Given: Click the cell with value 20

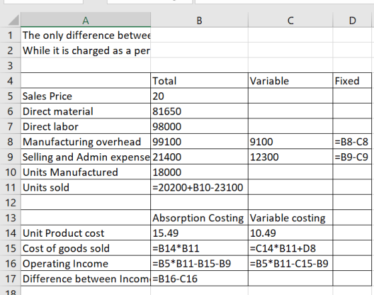Looking at the screenshot, I should (x=199, y=96).
